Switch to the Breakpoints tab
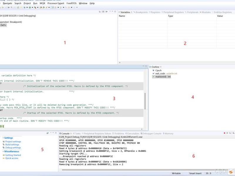The image size is (235, 176). tap(140, 12)
